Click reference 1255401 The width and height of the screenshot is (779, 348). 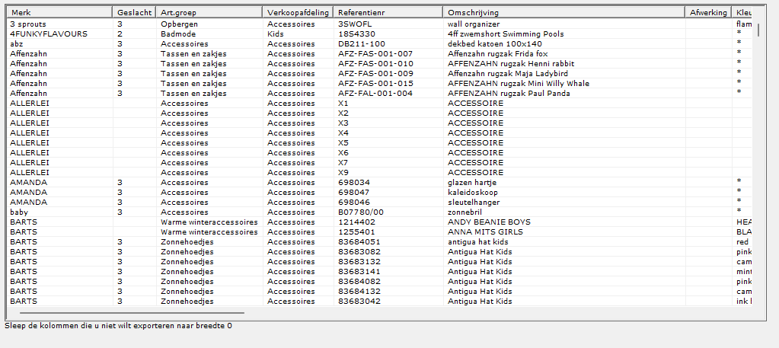click(x=356, y=232)
